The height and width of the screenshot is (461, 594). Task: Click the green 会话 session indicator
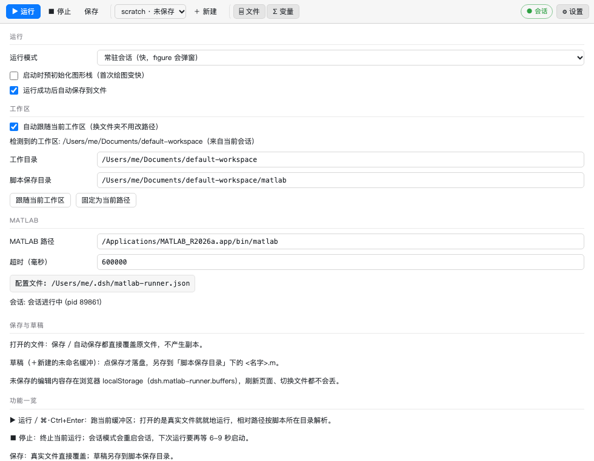(x=537, y=12)
